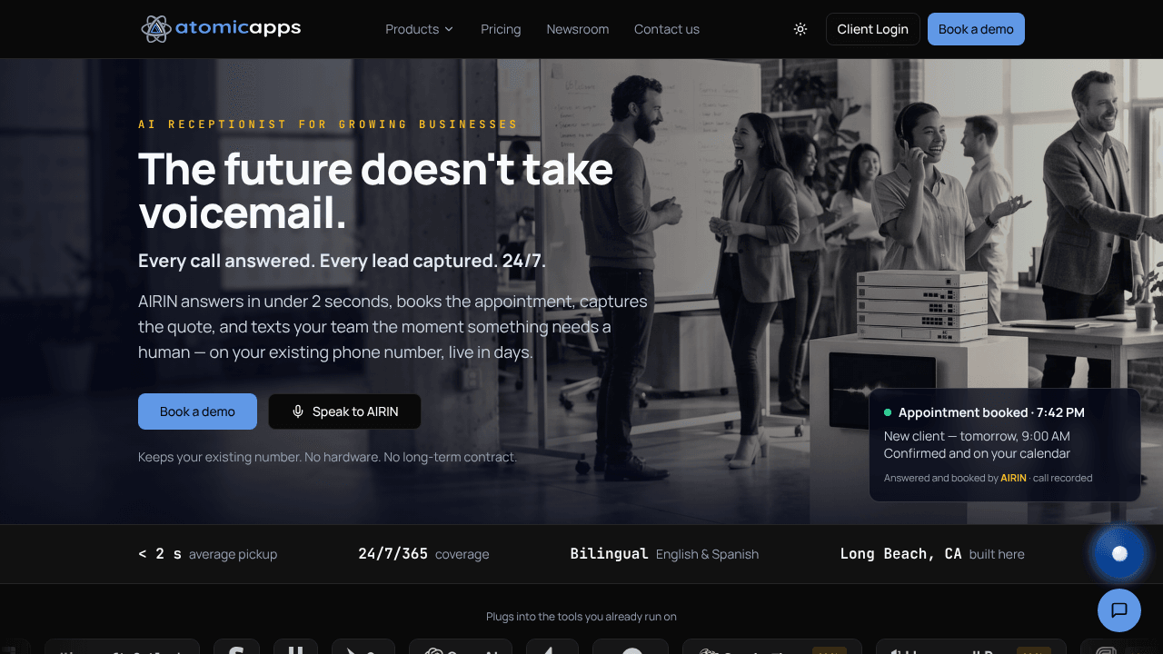This screenshot has height=654, width=1163.
Task: Click the atomicapps wordmark text
Action: point(238,28)
